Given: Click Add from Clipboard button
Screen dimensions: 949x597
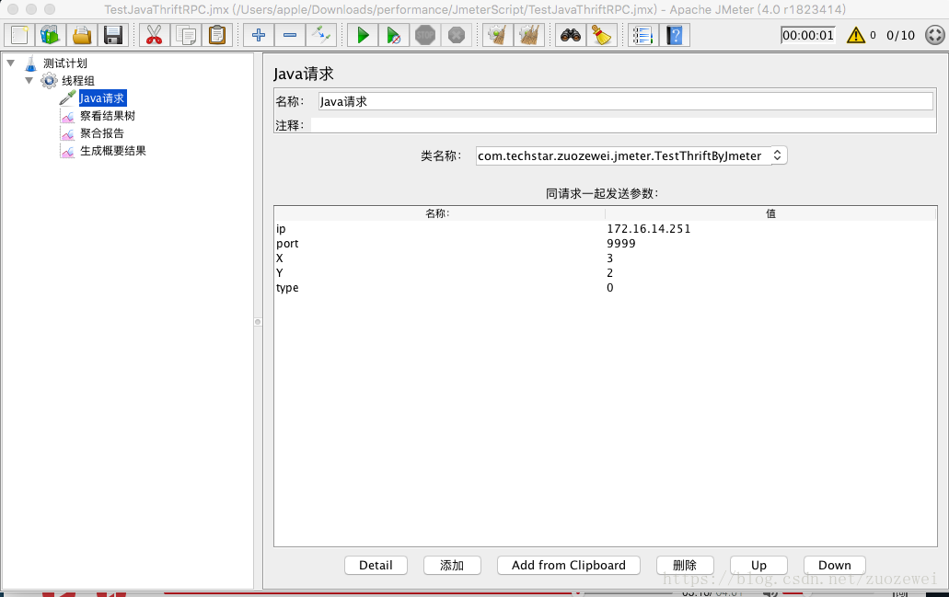Looking at the screenshot, I should coord(568,565).
